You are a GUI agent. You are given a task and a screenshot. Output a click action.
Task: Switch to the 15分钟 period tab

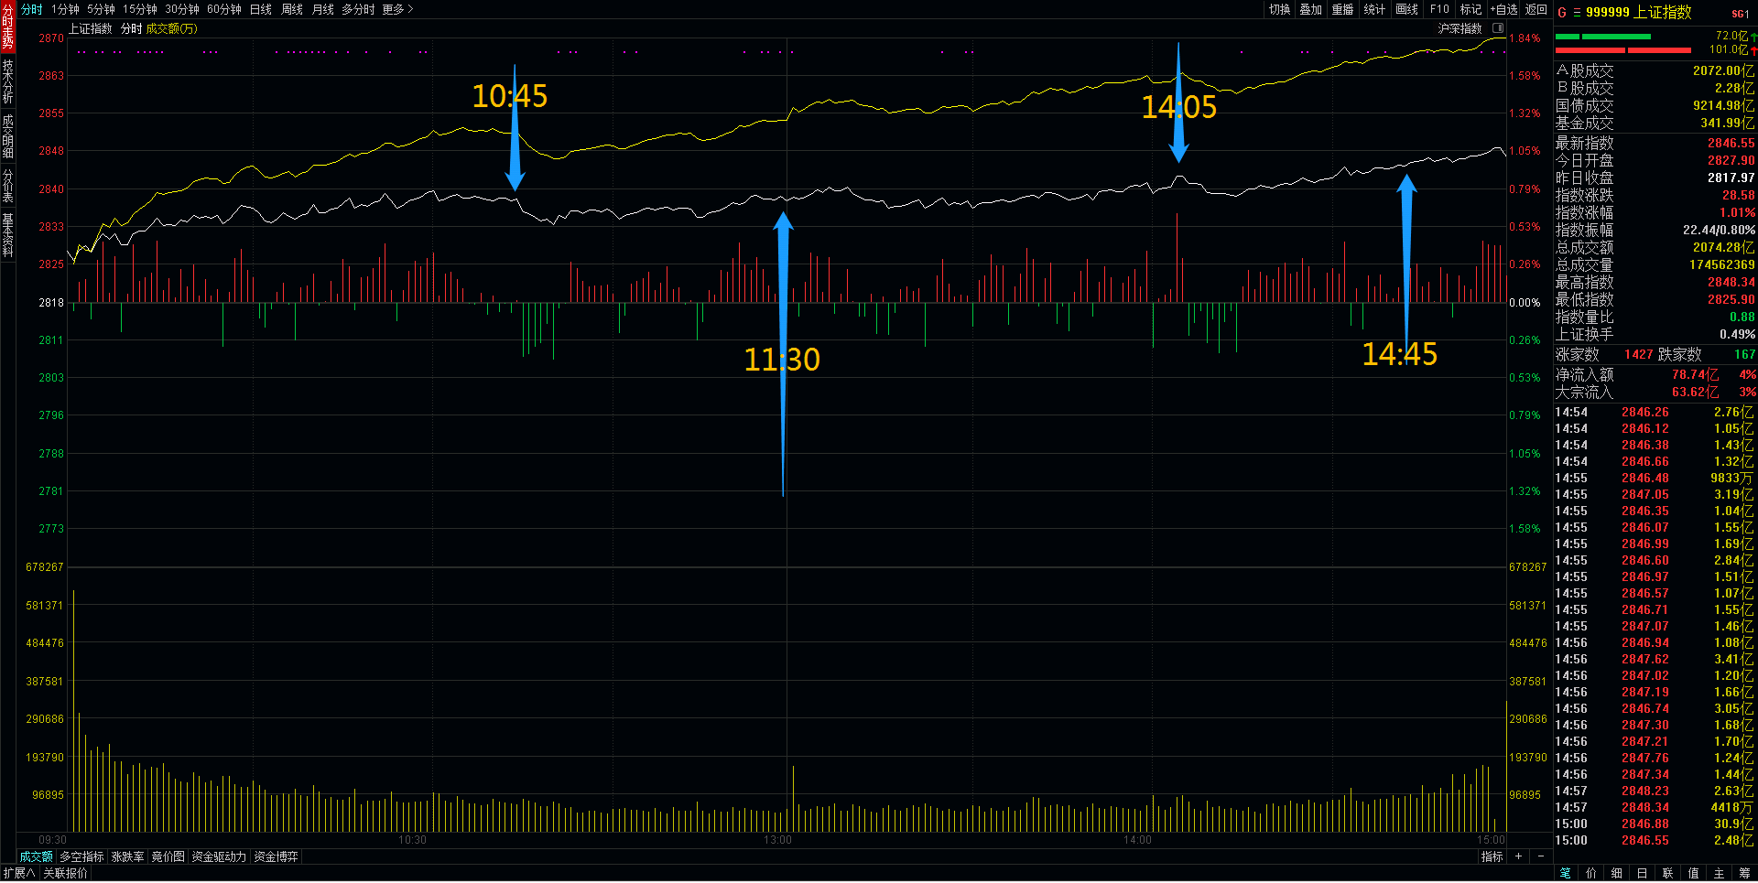(140, 9)
